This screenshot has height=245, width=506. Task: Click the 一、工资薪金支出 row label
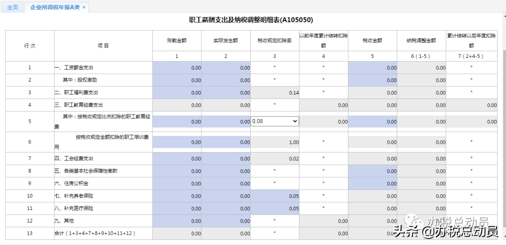74,68
